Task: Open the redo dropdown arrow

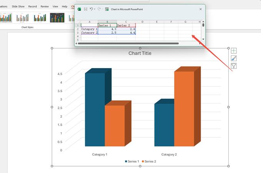Action: tap(102, 9)
